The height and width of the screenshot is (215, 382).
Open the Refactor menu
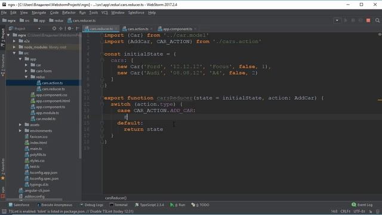69,13
